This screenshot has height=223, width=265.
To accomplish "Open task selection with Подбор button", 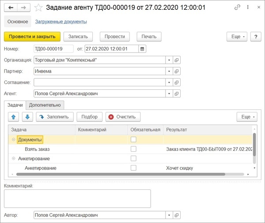I will point(89,117).
